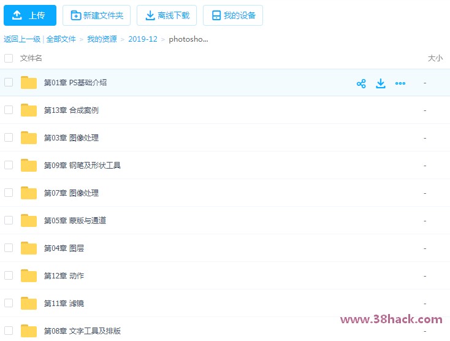
Task: Click folder icon of 第05章 蒙版与通道
Action: click(29, 220)
